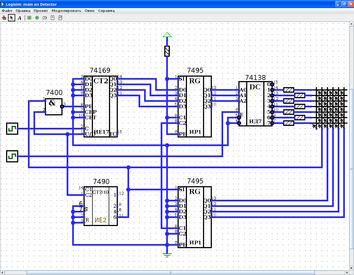Select the NOT gate tool
This screenshot has width=354, height=275.
[45, 18]
